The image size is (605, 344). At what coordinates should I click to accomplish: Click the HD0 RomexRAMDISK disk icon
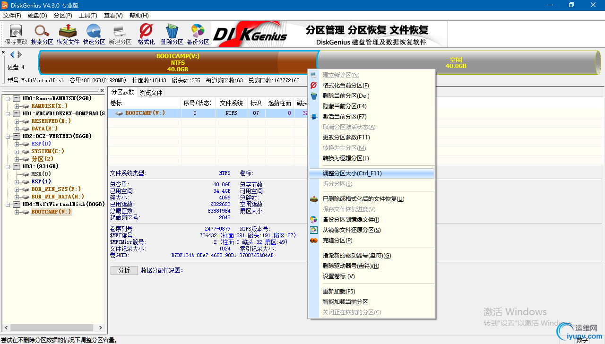click(x=17, y=98)
